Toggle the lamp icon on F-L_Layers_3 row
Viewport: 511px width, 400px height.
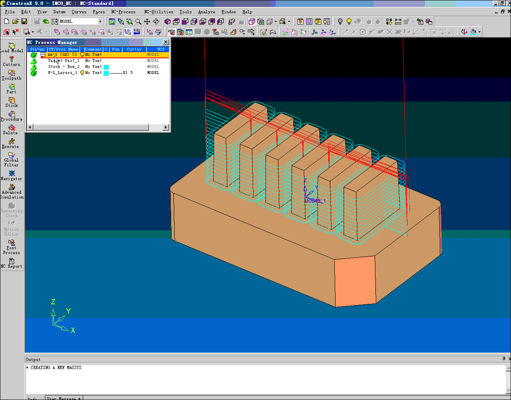coord(82,72)
